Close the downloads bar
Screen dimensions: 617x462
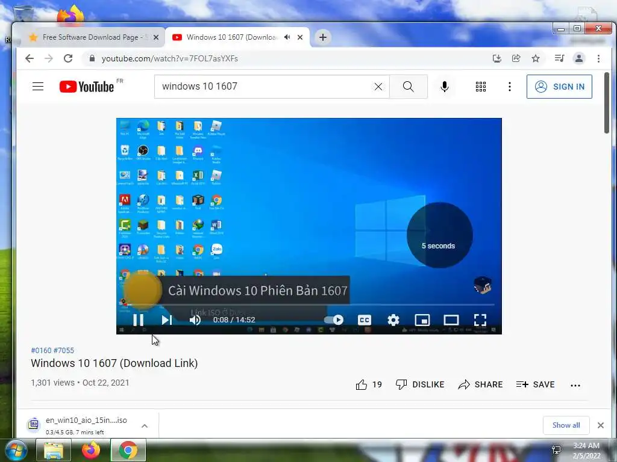click(x=601, y=425)
